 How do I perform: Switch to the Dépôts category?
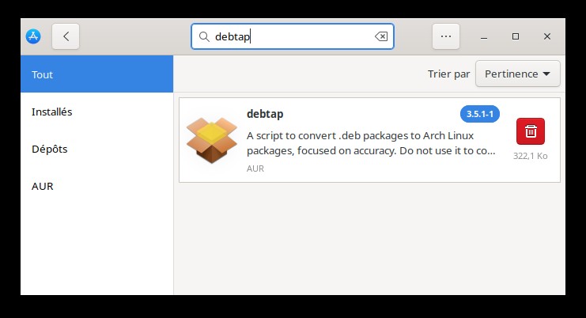coord(96,149)
